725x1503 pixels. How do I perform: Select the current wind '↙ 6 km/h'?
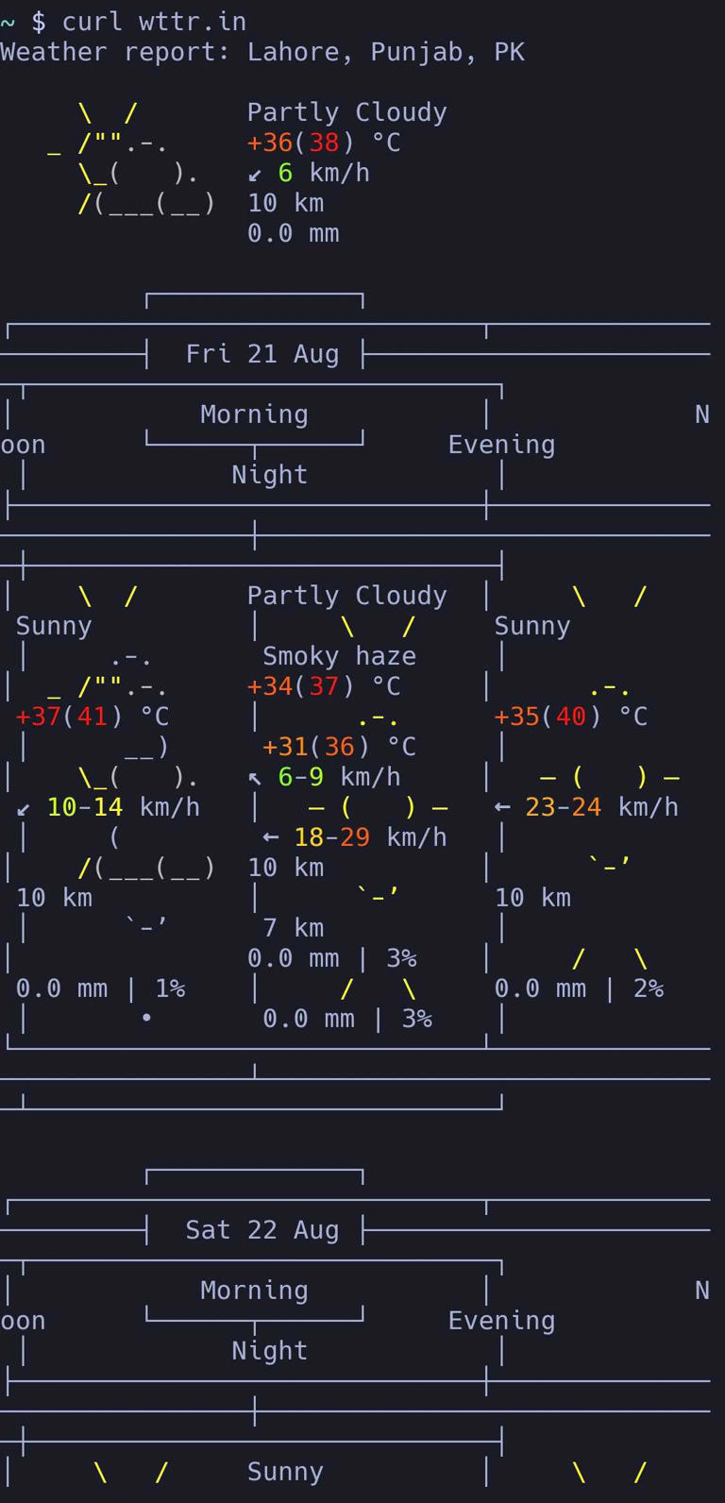click(309, 173)
